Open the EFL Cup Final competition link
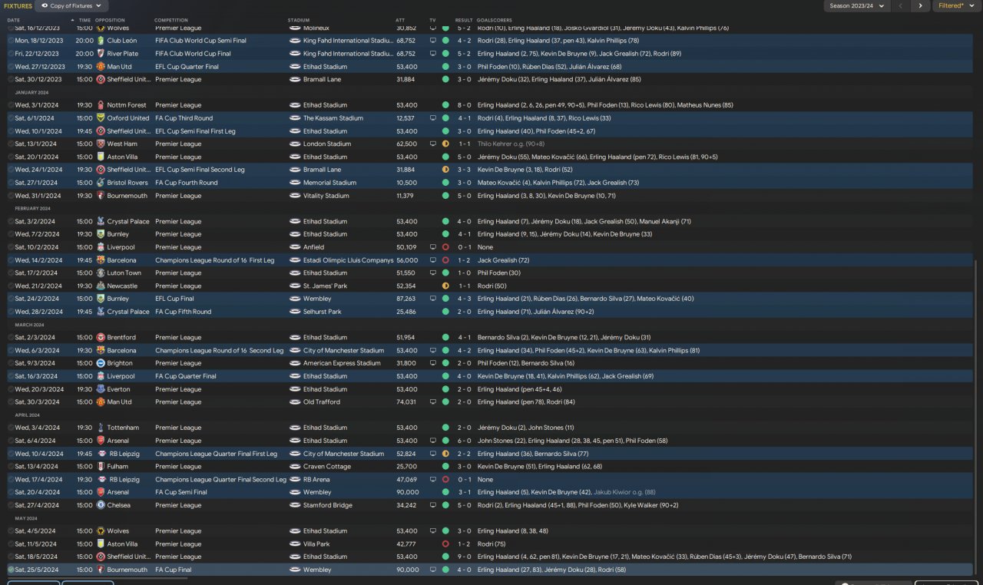The image size is (983, 585). coord(174,299)
